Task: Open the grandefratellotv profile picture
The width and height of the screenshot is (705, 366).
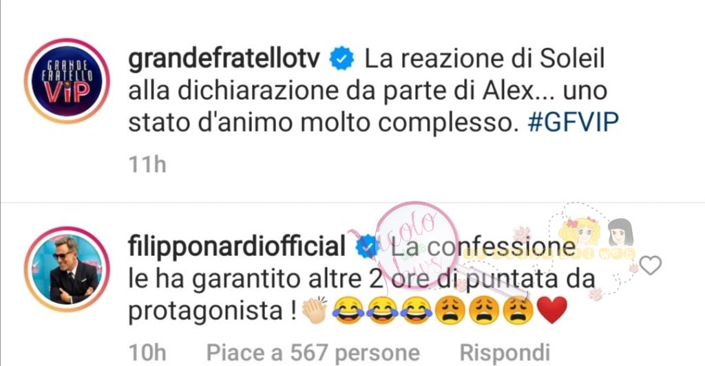Action: [67, 80]
